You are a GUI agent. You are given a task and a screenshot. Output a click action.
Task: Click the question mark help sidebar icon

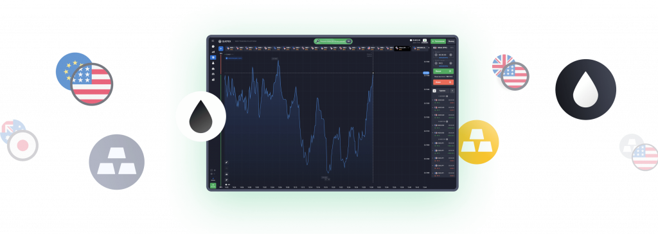pyautogui.click(x=213, y=46)
